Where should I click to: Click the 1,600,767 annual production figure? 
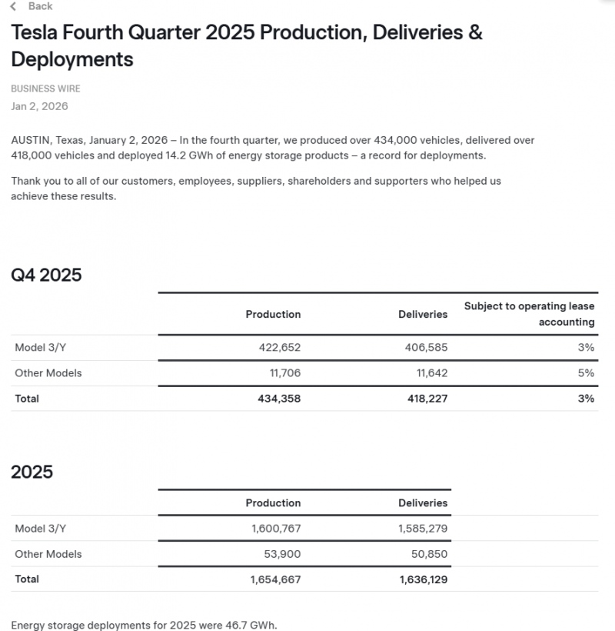[275, 529]
